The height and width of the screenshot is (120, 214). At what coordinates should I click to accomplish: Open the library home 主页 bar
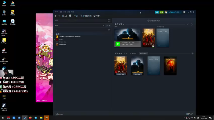[81, 21]
